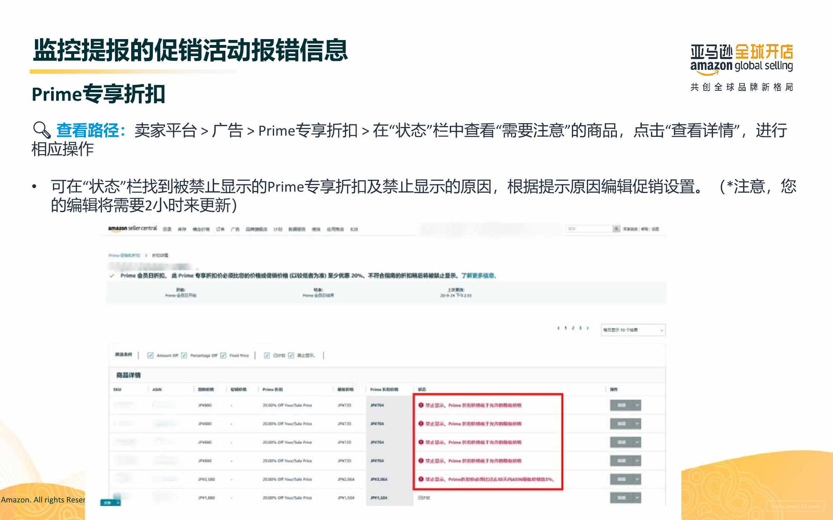Click the Prime 折扣 column header
833x520 pixels.
point(273,389)
